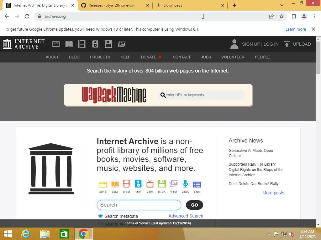Open the Advanced Search link

[x=186, y=216]
